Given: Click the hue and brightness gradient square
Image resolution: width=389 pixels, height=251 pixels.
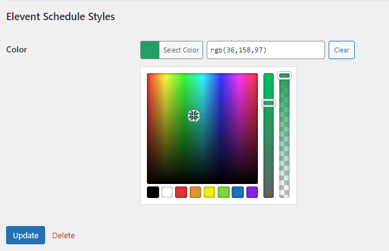Looking at the screenshot, I should point(202,129).
